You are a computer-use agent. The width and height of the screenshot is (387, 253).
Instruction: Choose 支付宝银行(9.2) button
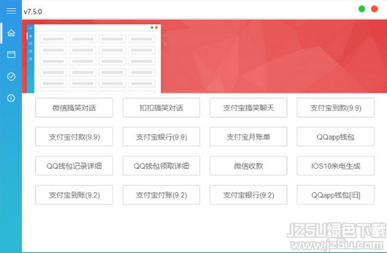coord(248,195)
